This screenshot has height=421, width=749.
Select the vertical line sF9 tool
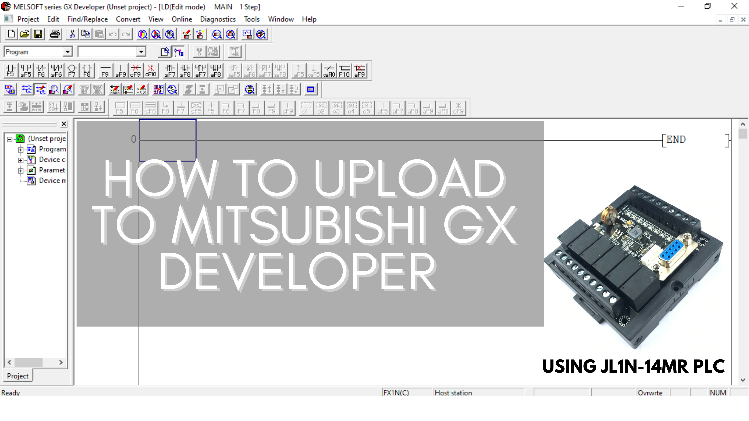click(x=121, y=70)
